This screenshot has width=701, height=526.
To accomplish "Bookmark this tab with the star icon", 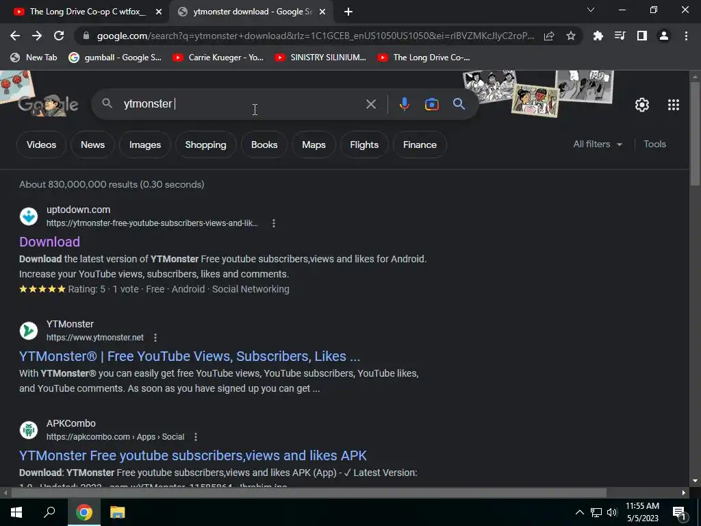I will point(571,36).
